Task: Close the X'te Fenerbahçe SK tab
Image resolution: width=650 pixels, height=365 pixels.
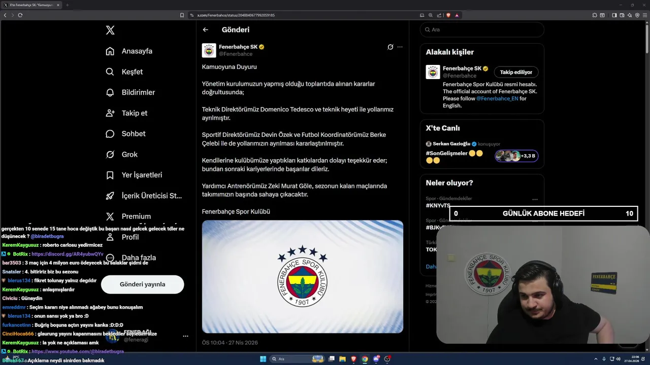Action: point(58,5)
